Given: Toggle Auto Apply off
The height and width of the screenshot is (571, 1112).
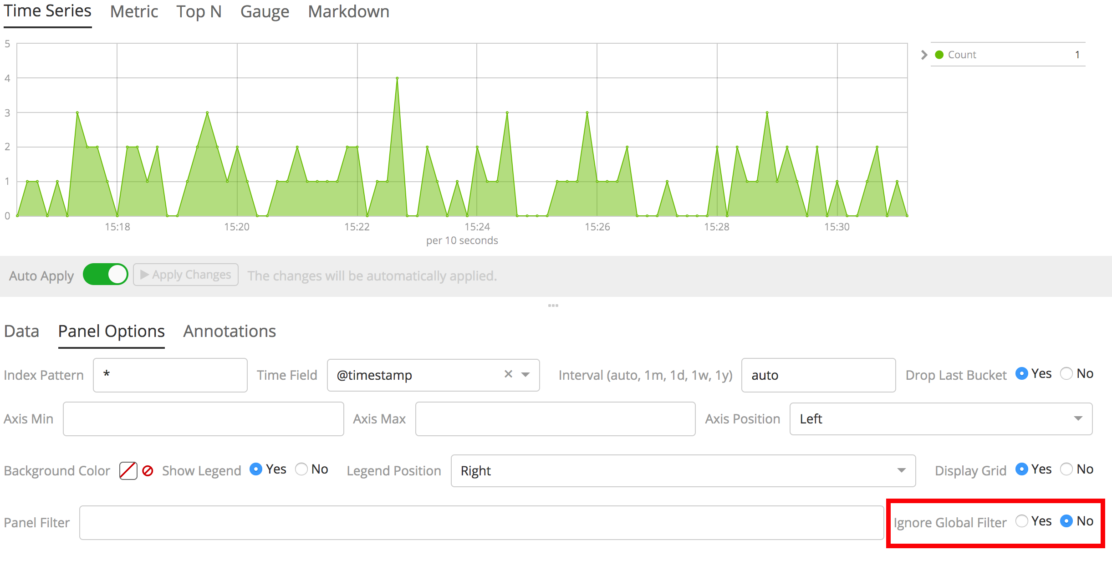Looking at the screenshot, I should point(105,274).
